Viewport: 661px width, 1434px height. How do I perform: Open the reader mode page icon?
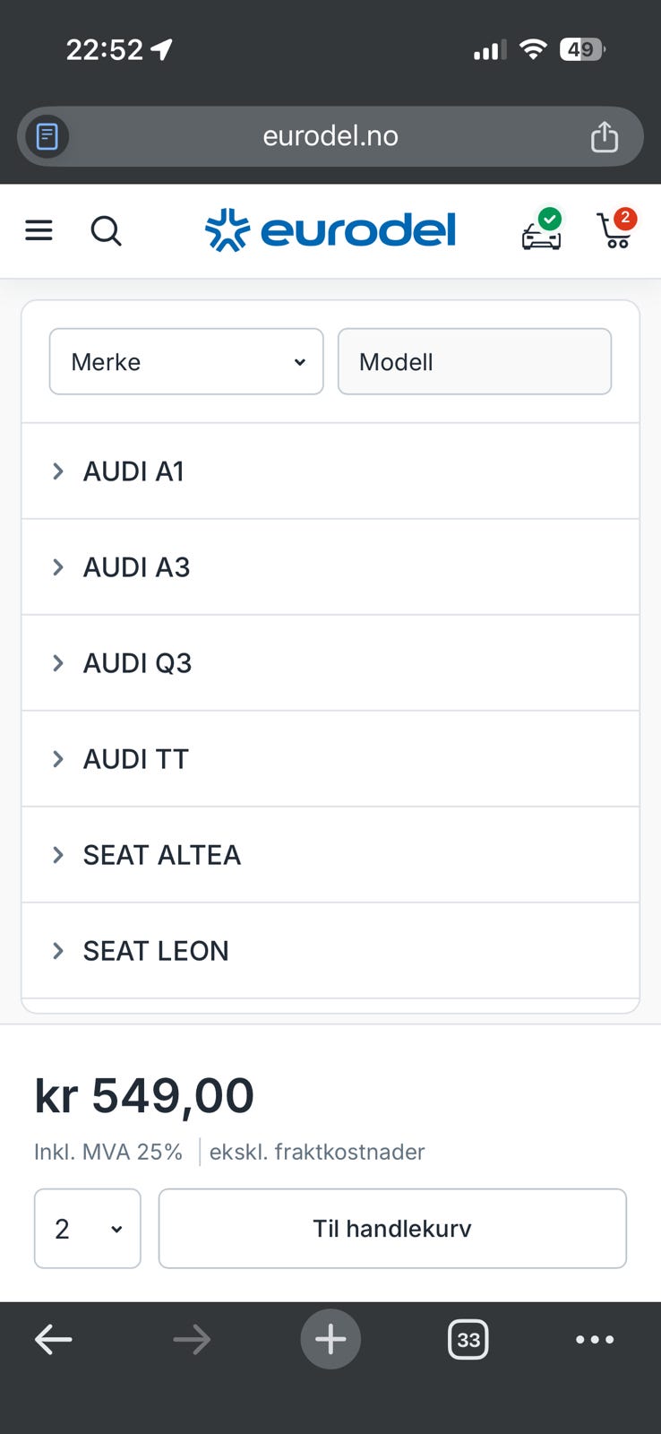(47, 137)
